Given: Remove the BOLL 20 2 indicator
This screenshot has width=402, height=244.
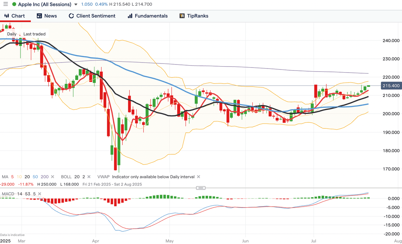Looking at the screenshot, I should 89,176.
